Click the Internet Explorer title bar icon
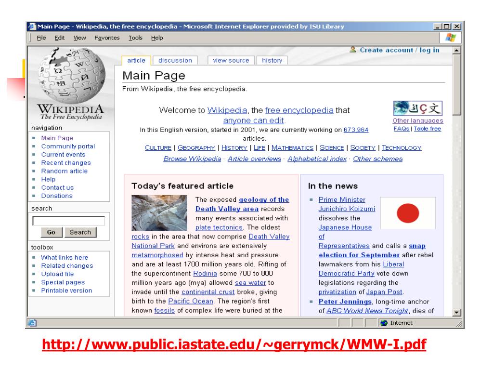The width and height of the screenshot is (493, 370). pyautogui.click(x=32, y=26)
